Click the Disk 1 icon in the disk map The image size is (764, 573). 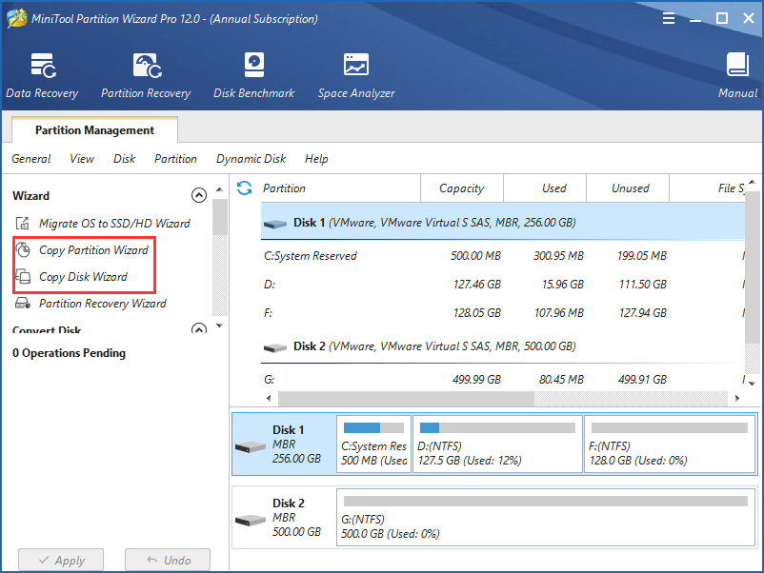[250, 446]
